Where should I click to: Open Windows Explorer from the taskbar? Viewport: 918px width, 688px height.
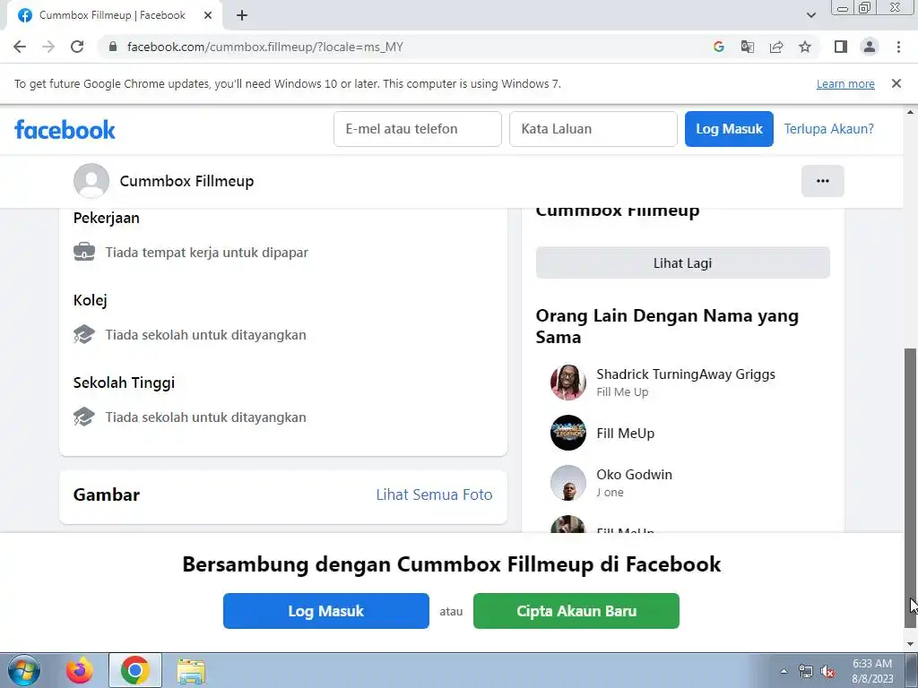[x=191, y=671]
